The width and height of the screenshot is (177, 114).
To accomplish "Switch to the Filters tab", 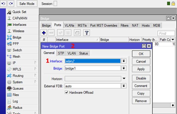I will [x=124, y=26].
